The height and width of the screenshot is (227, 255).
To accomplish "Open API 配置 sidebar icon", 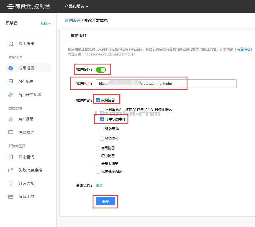I will (x=11, y=81).
